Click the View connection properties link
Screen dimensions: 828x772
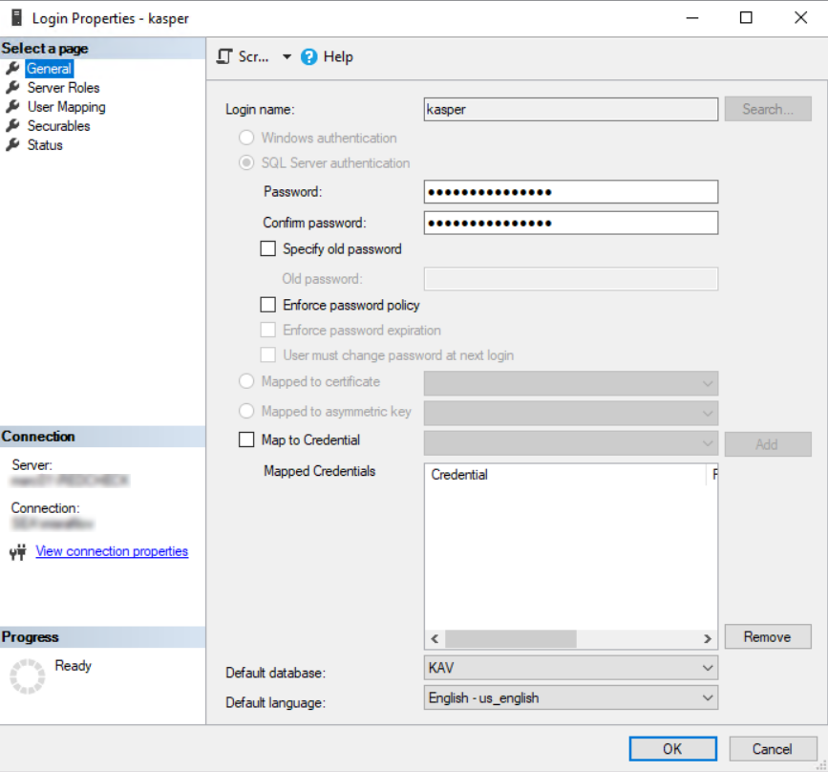pyautogui.click(x=112, y=550)
